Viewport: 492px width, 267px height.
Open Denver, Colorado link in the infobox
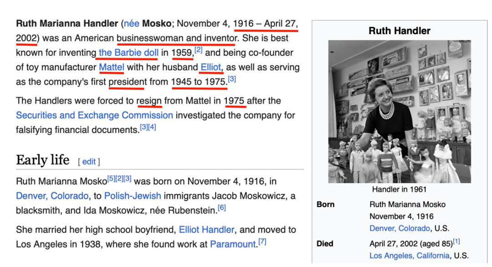pos(400,228)
